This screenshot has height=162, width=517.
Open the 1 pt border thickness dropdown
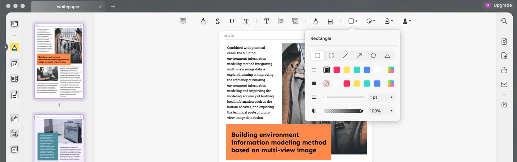pyautogui.click(x=381, y=97)
